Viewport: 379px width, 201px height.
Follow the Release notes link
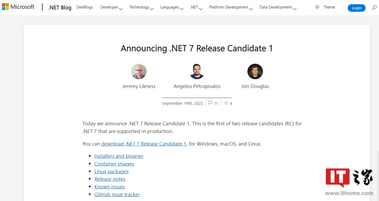(x=110, y=179)
